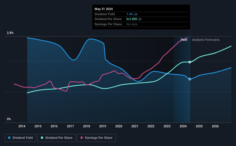
Task: Select the blue yield marker at May 2024
Action: click(190, 79)
